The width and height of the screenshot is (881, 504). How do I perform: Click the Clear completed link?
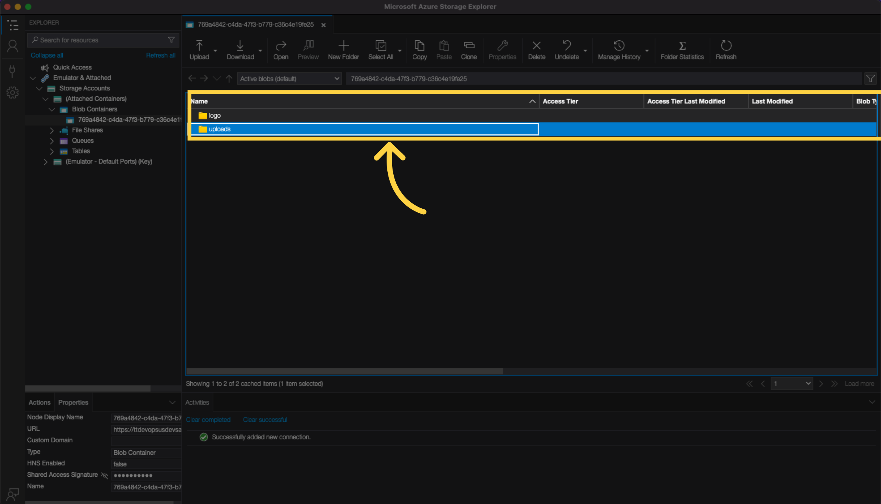click(x=208, y=420)
